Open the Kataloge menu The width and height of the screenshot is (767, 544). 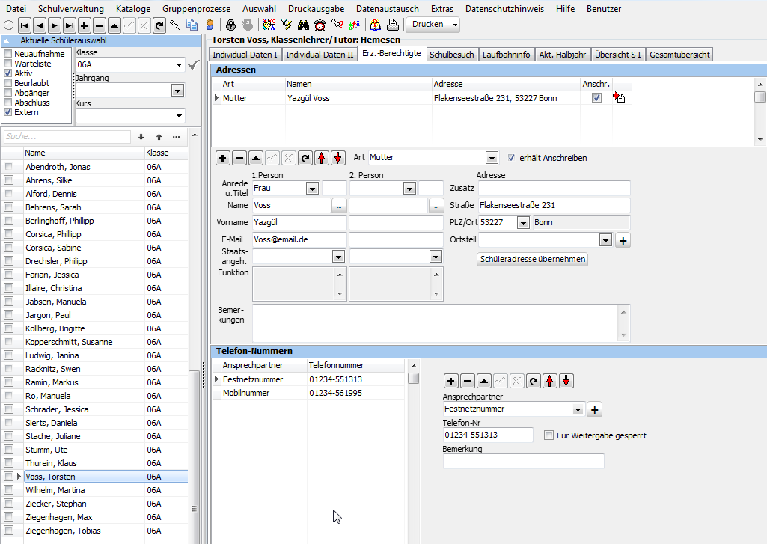(x=133, y=9)
